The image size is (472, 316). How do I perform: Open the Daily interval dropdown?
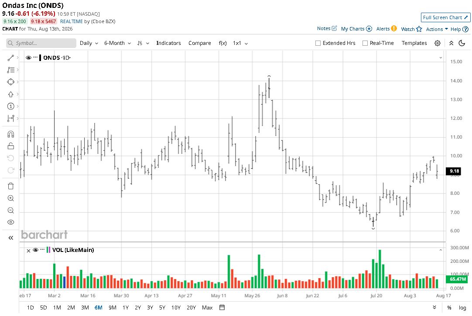tap(89, 43)
